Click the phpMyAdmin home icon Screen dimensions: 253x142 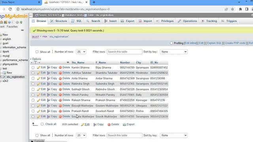tap(2, 22)
